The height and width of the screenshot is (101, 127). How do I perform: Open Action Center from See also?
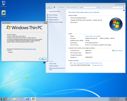(53, 64)
